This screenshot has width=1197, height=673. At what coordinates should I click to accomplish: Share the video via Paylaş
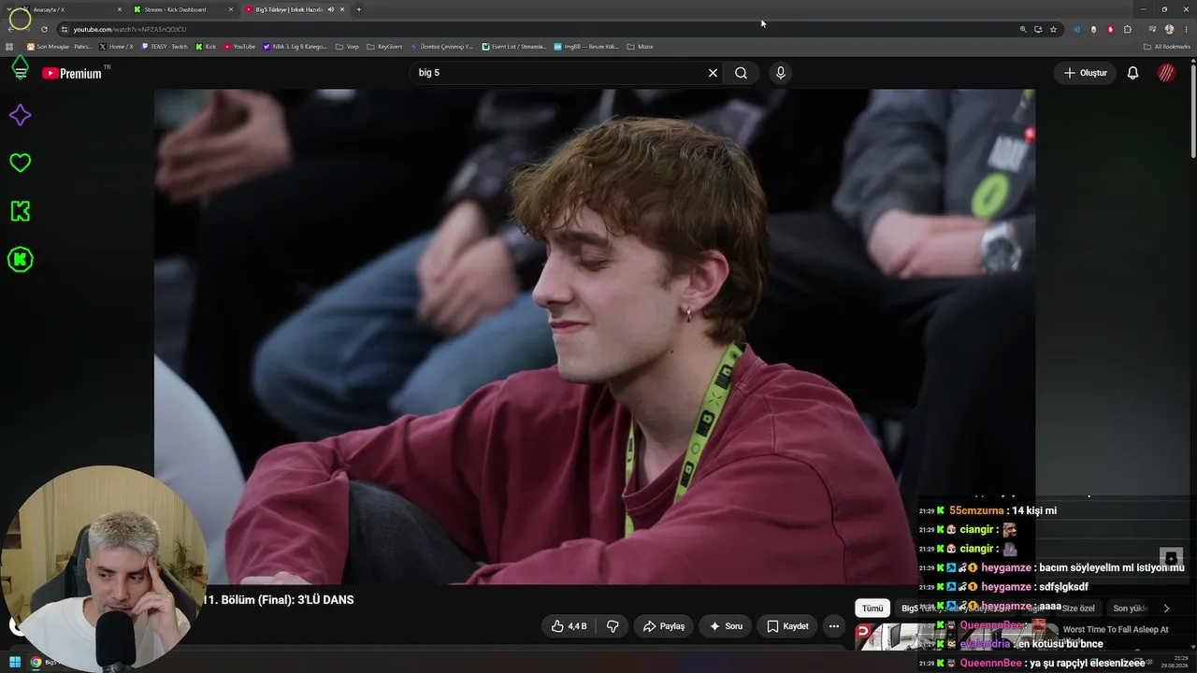tap(664, 626)
